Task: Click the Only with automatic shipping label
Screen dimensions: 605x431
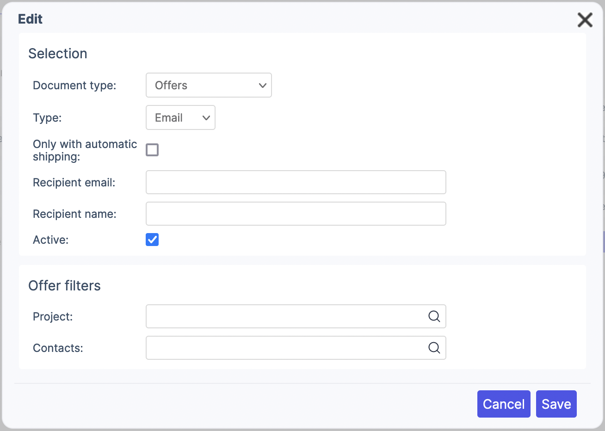Action: pos(85,150)
